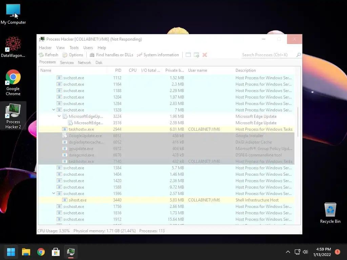The height and width of the screenshot is (260, 347).
Task: Open the View menu
Action: tap(60, 48)
